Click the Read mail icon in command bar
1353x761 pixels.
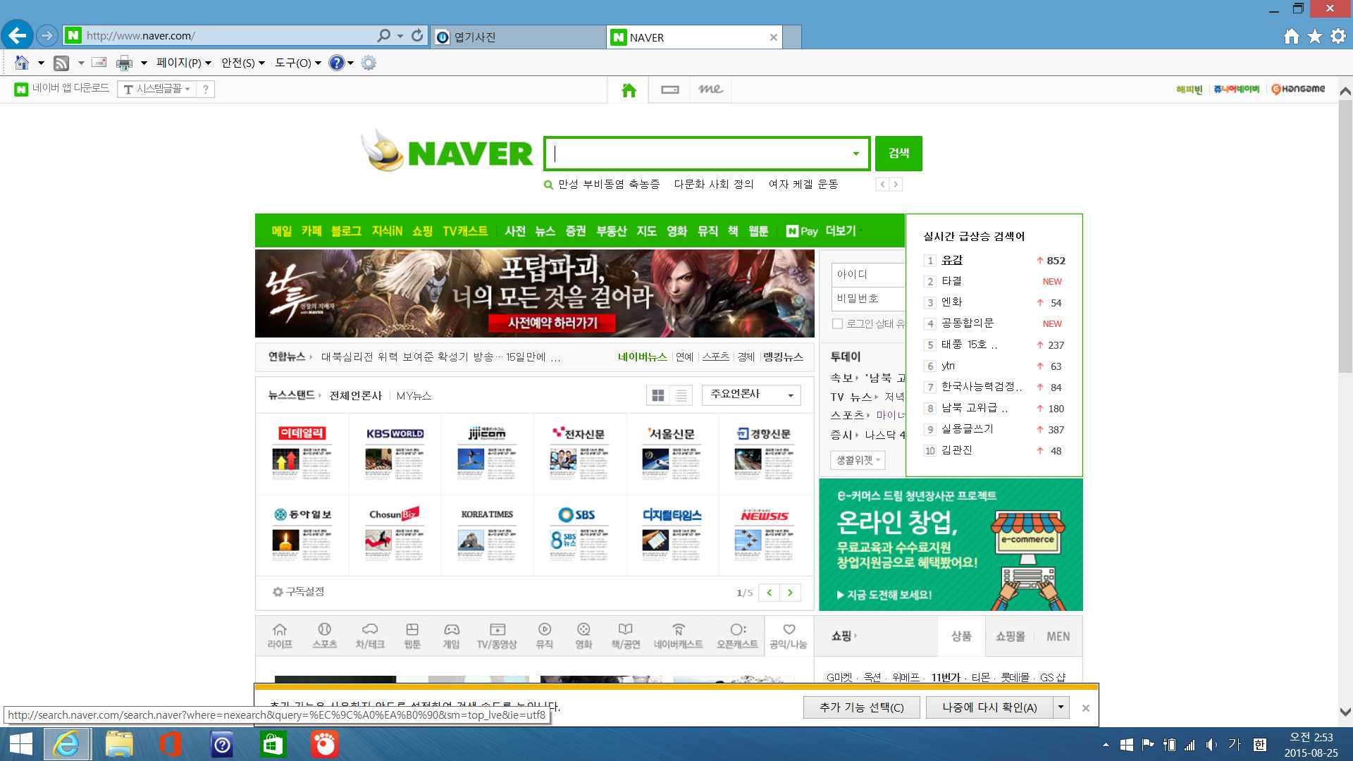[99, 63]
